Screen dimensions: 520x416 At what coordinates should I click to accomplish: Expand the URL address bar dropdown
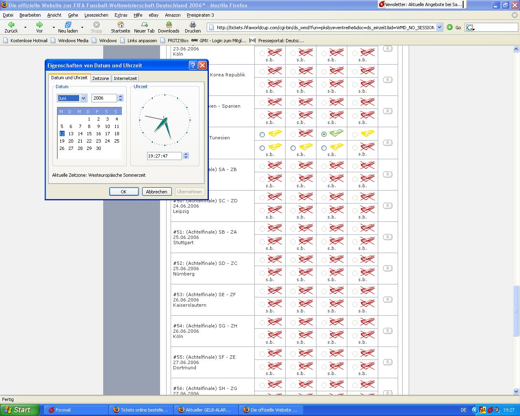pos(439,27)
